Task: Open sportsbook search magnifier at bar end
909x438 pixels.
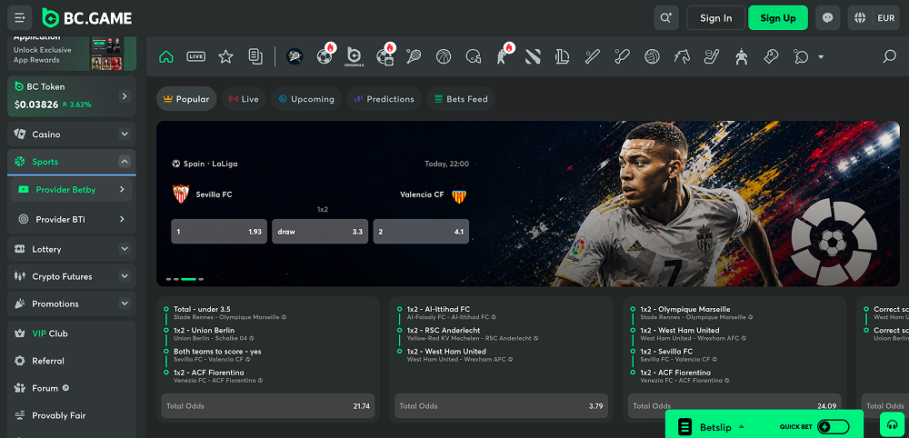Action: [x=889, y=56]
